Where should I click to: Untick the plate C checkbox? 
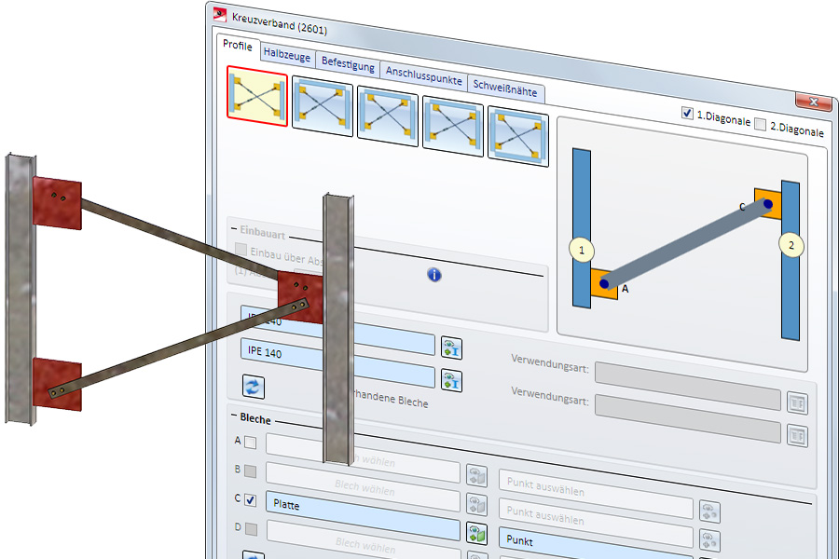coord(250,500)
